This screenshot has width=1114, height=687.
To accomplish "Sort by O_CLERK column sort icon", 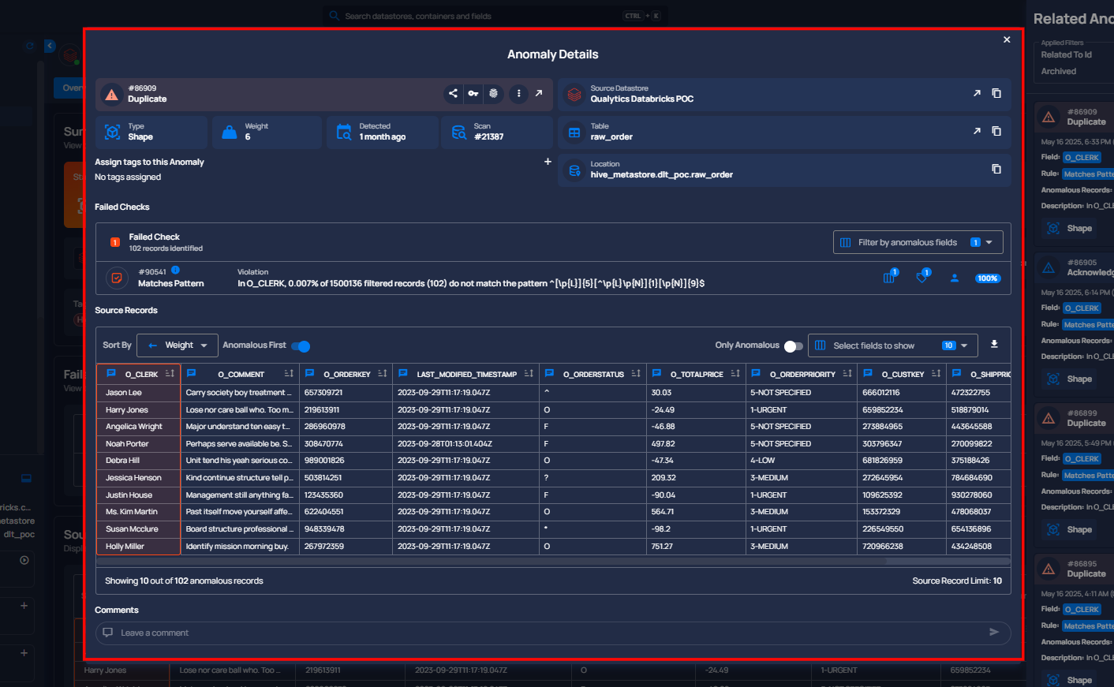I will (170, 374).
